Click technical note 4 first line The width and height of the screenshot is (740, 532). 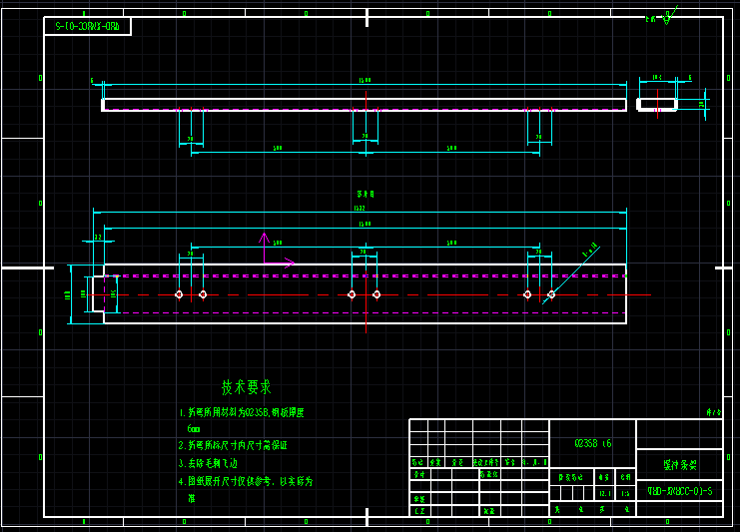point(246,481)
